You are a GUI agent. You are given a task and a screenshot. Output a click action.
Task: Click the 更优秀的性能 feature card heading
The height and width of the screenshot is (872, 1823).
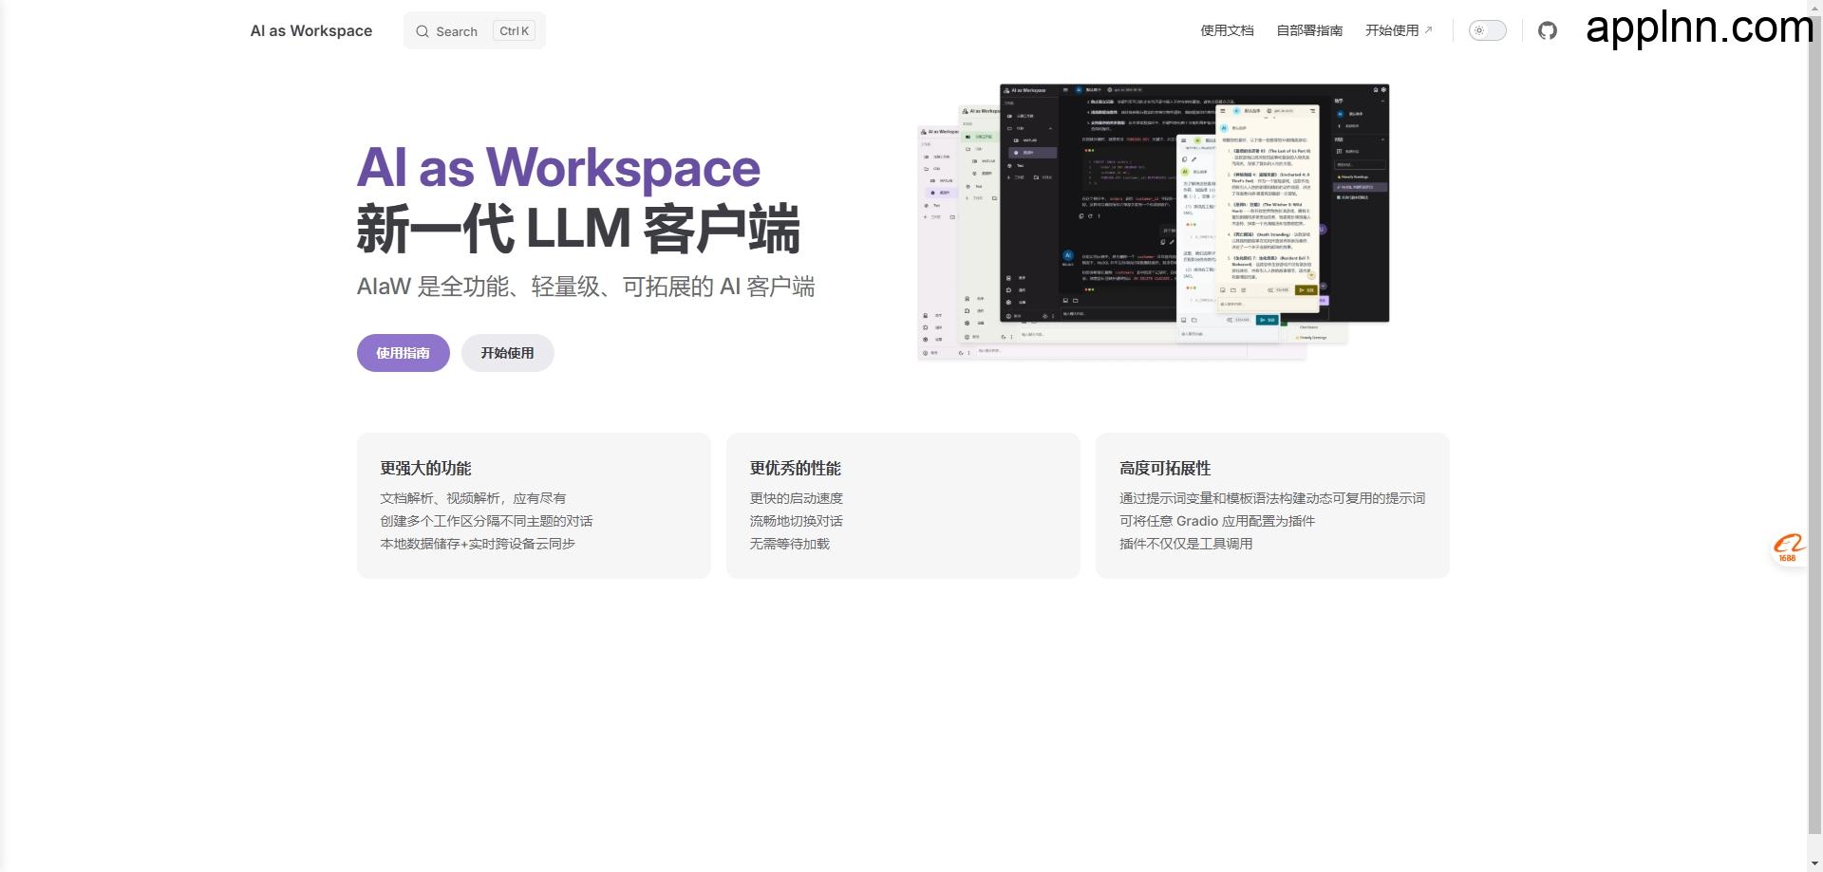point(796,468)
